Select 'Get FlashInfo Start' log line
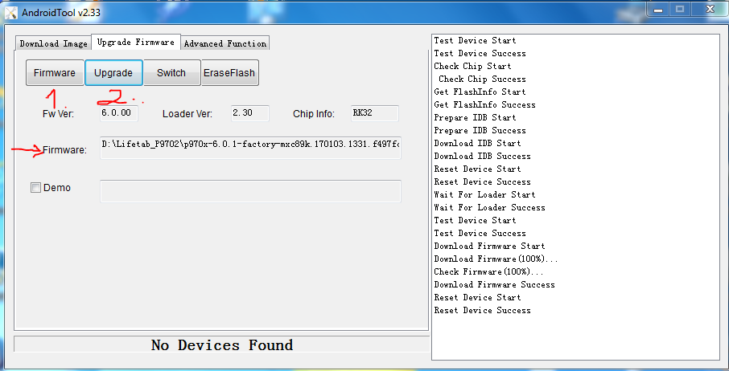The height and width of the screenshot is (371, 729). [x=480, y=92]
